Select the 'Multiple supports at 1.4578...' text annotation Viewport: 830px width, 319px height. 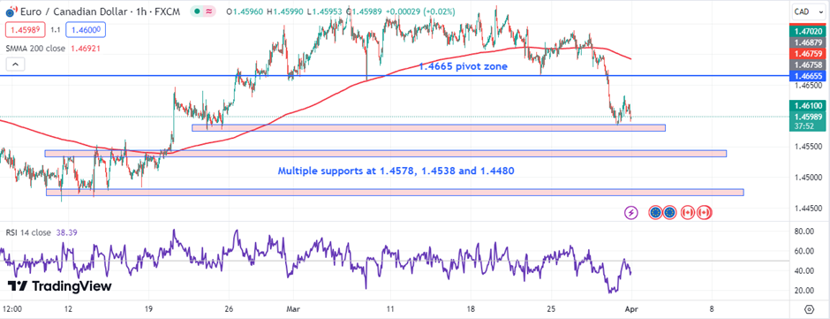click(396, 171)
